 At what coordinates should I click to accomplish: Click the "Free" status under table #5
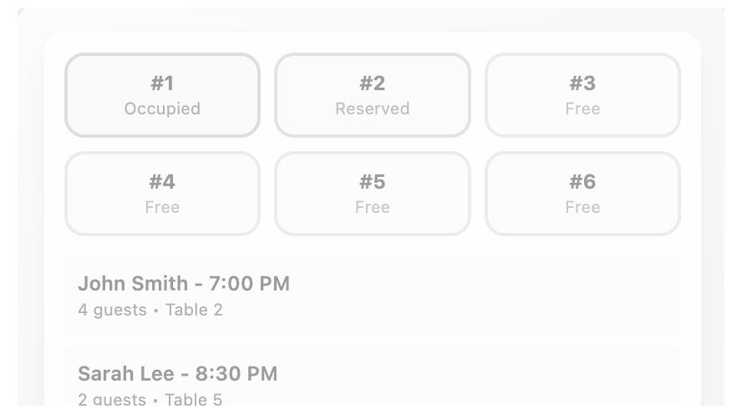373,208
